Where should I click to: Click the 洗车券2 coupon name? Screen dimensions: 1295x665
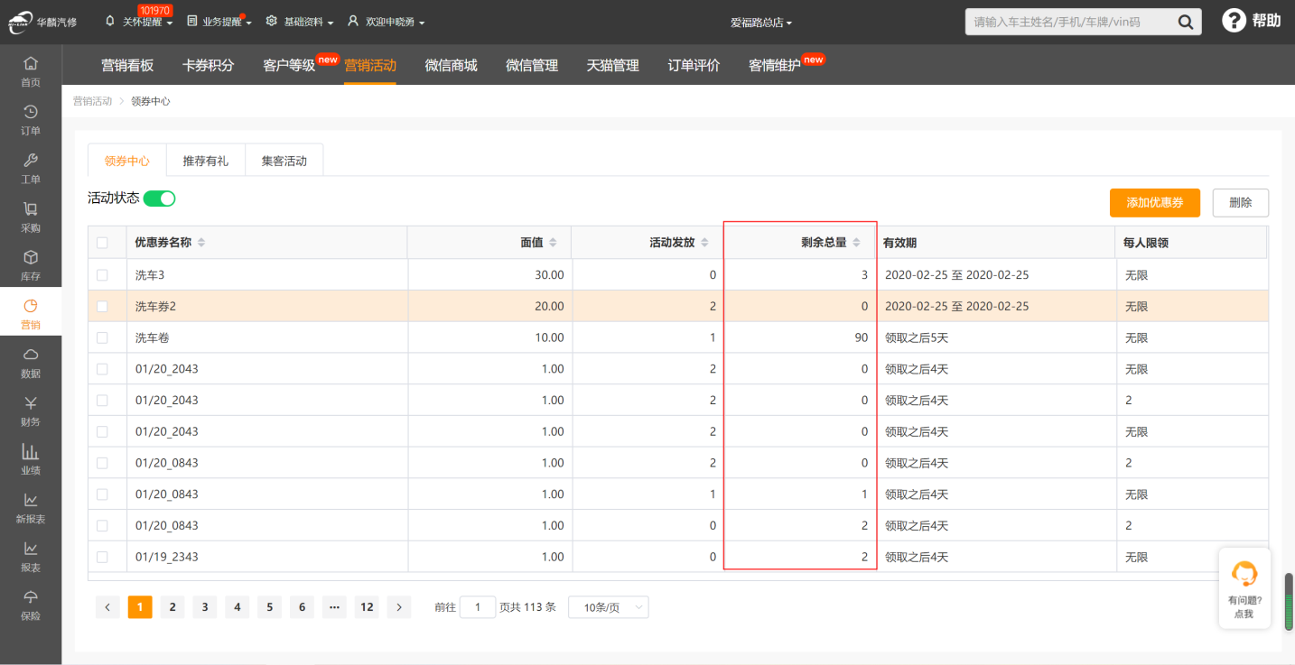tap(155, 307)
